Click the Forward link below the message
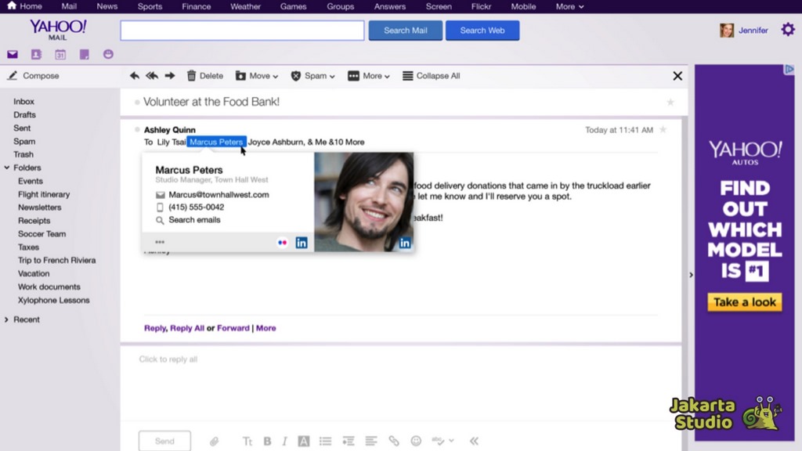The width and height of the screenshot is (802, 451). tap(233, 328)
